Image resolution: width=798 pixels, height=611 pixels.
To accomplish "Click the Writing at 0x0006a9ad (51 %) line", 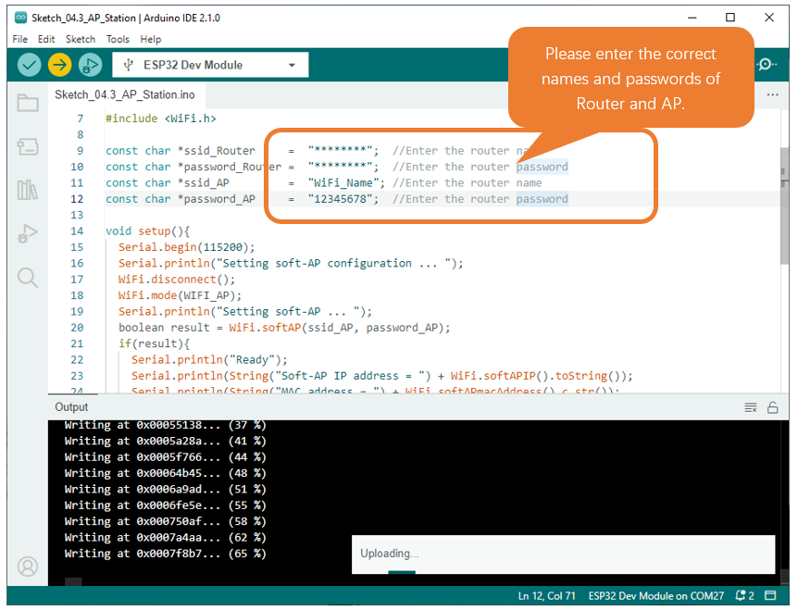I will 165,490.
